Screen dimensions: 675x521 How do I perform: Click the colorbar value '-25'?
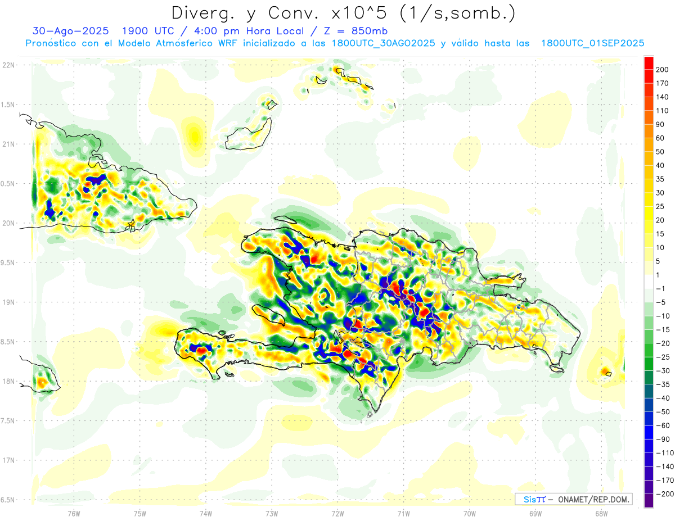663,357
